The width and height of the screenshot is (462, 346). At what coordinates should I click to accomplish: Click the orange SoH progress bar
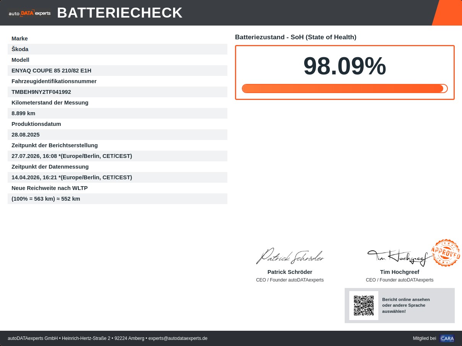click(x=345, y=89)
